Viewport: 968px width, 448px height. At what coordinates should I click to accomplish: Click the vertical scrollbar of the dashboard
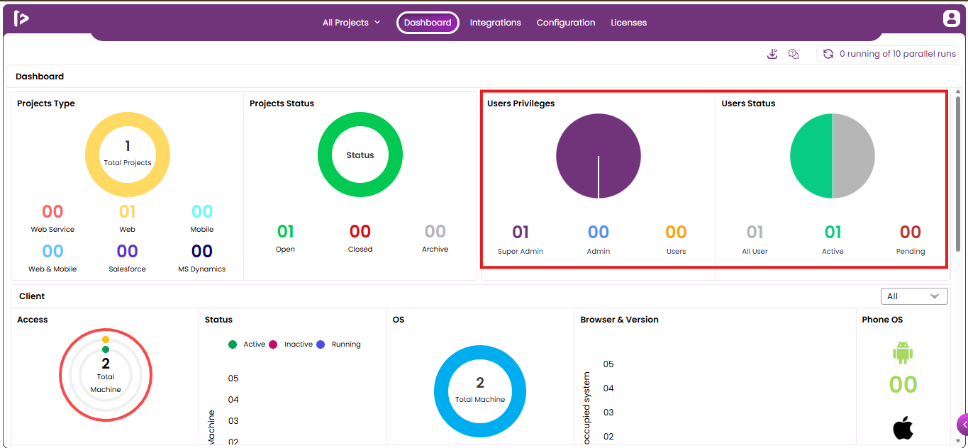pyautogui.click(x=958, y=174)
